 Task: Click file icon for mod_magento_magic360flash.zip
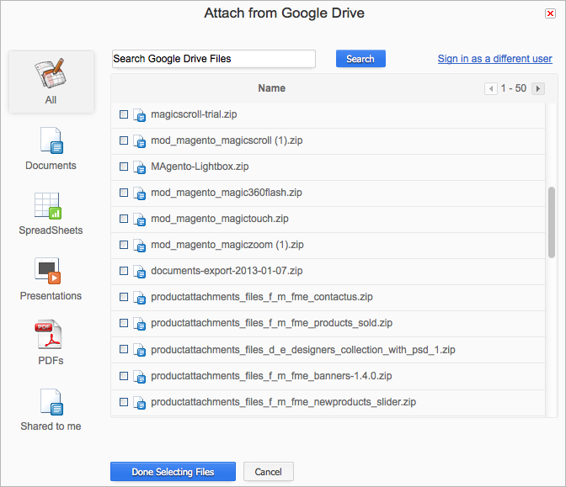[139, 193]
